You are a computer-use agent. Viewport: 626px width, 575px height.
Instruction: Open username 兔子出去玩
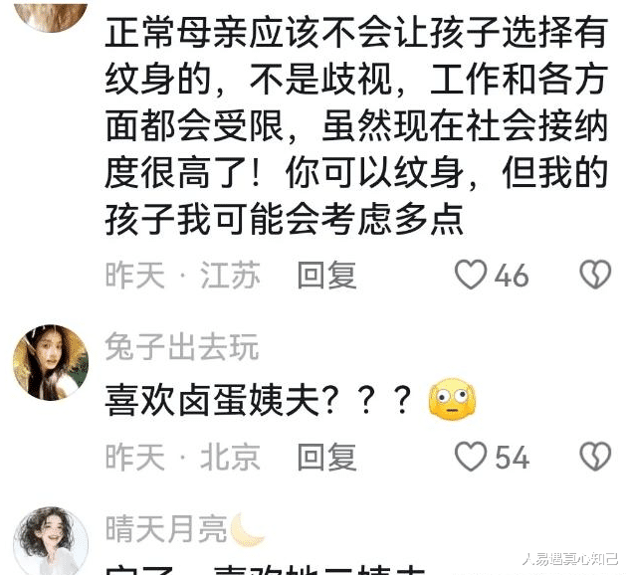pos(182,347)
